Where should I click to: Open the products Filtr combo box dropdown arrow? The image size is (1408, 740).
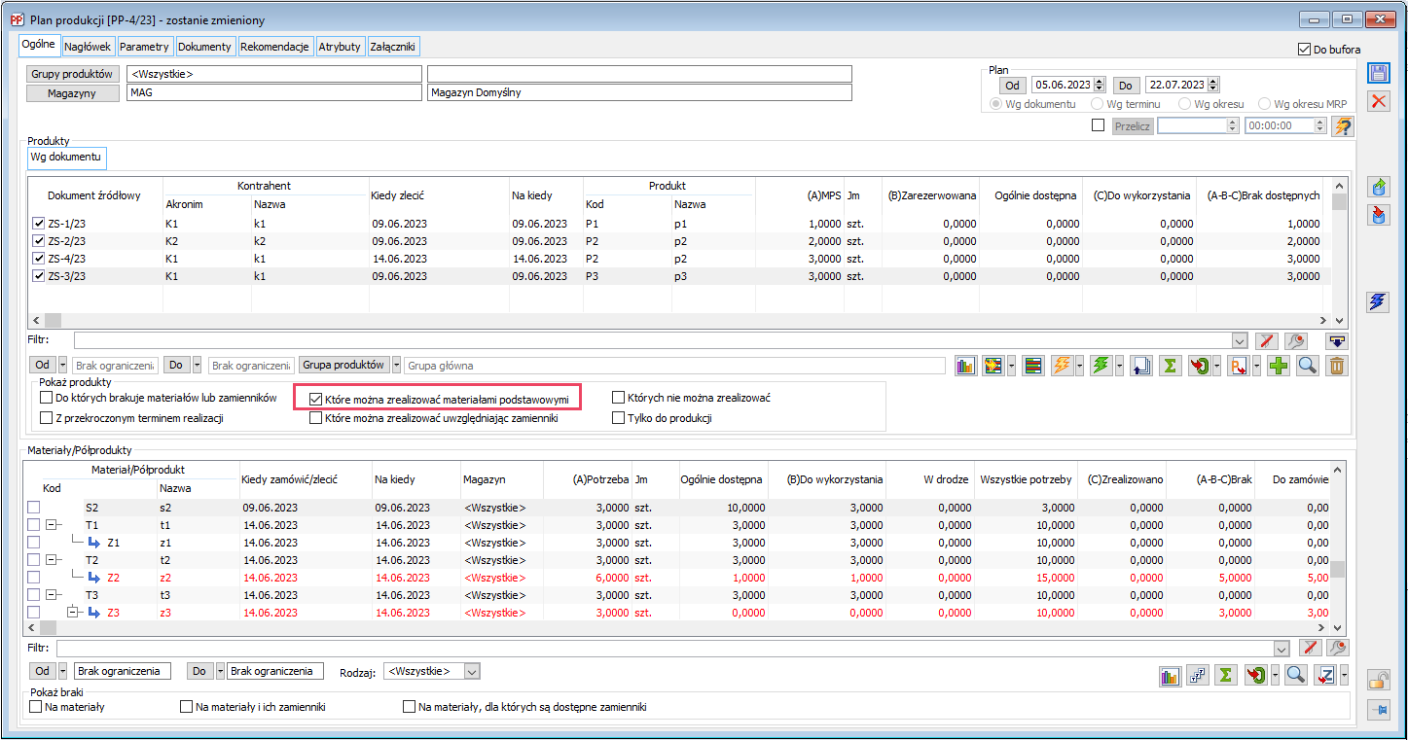1239,340
